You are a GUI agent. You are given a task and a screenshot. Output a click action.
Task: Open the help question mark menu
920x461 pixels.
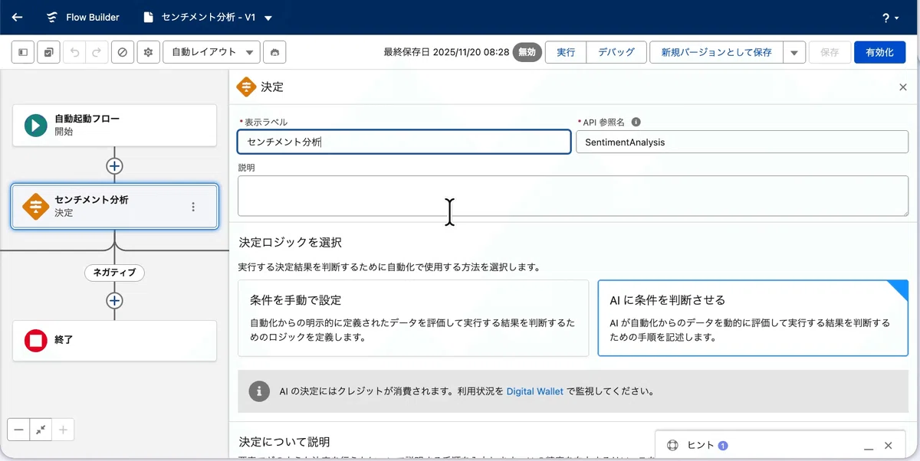890,17
